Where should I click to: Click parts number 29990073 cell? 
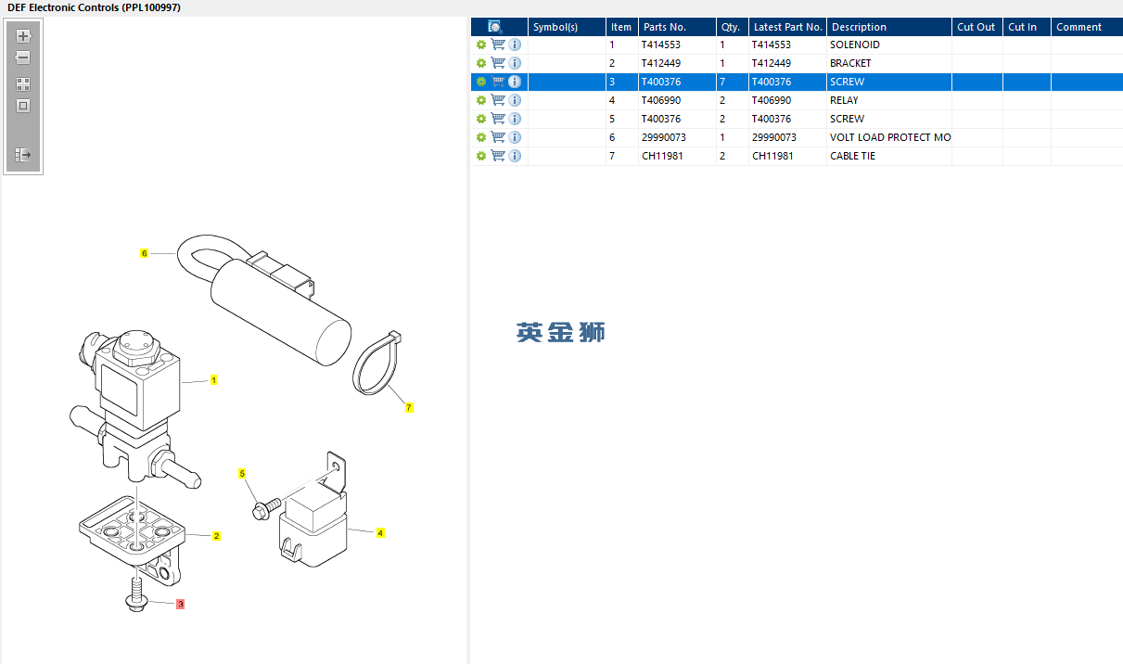pyautogui.click(x=677, y=137)
